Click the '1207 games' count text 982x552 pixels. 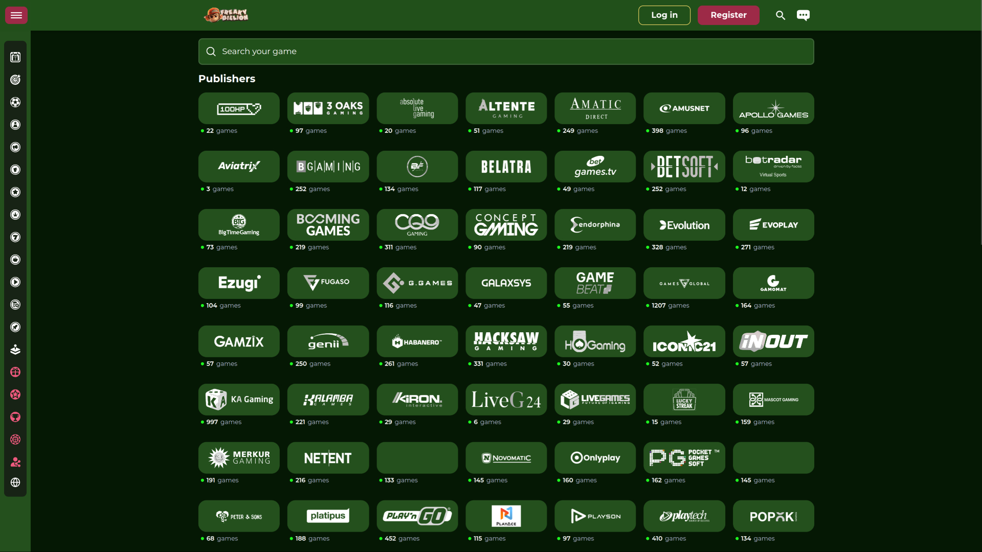(x=670, y=306)
